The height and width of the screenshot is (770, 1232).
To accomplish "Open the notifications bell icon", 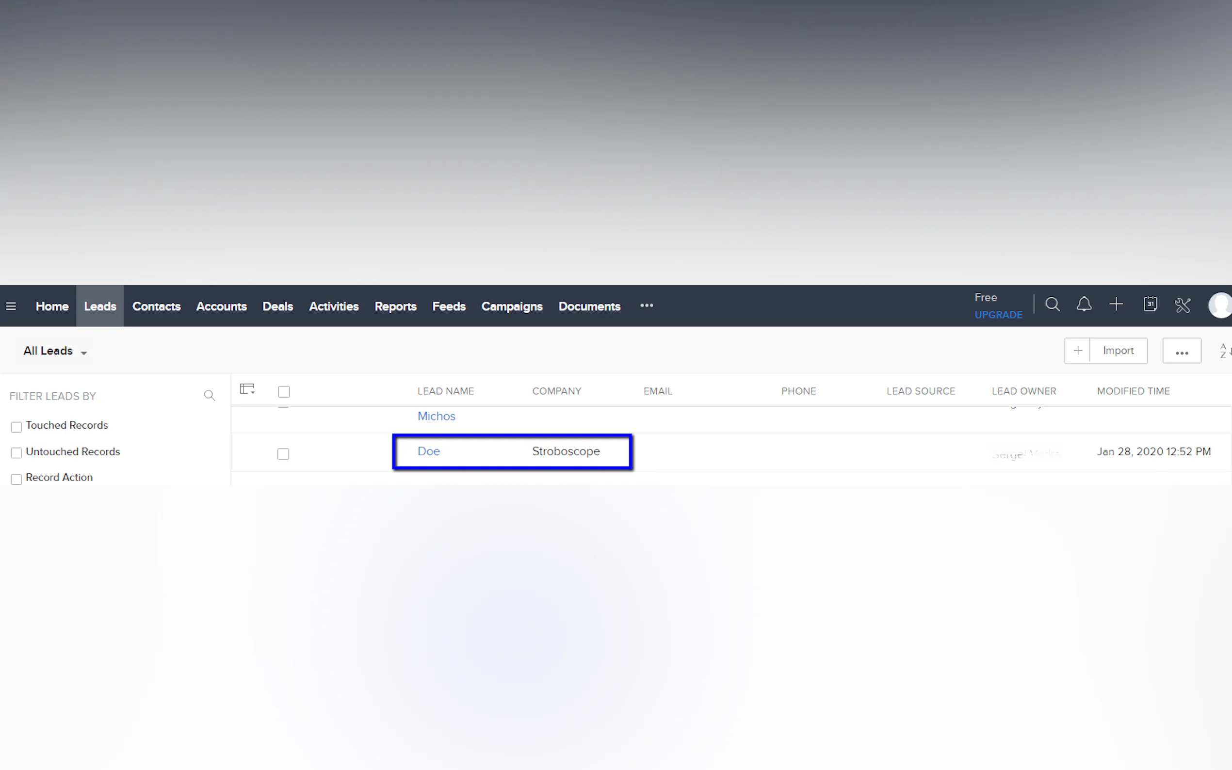I will point(1084,305).
